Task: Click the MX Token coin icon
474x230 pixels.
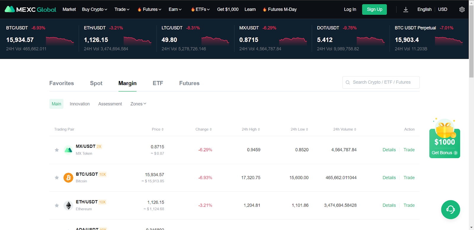Action: (x=68, y=150)
